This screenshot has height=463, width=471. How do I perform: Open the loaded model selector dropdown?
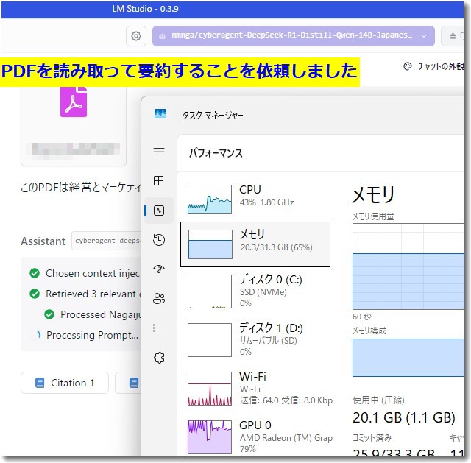[x=293, y=36]
